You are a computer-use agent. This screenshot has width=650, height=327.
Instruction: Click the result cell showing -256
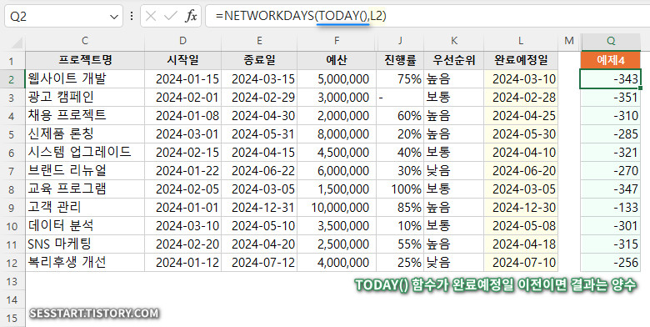tap(611, 262)
